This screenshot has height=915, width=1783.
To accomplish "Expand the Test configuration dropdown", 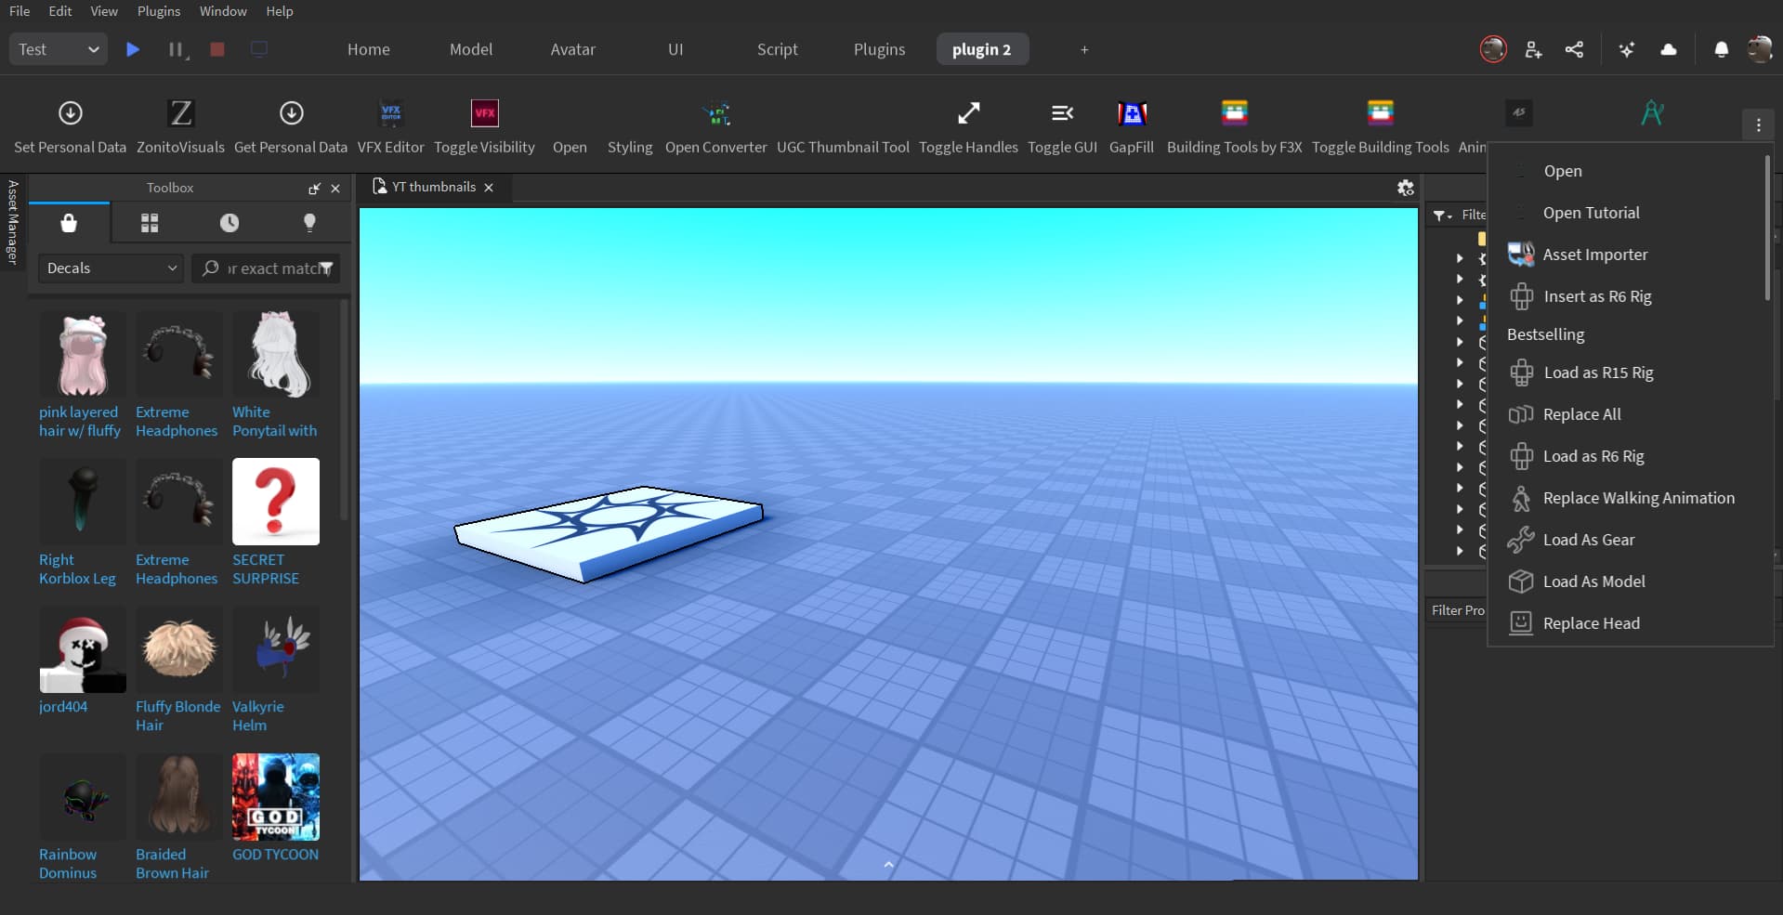I will tap(57, 49).
